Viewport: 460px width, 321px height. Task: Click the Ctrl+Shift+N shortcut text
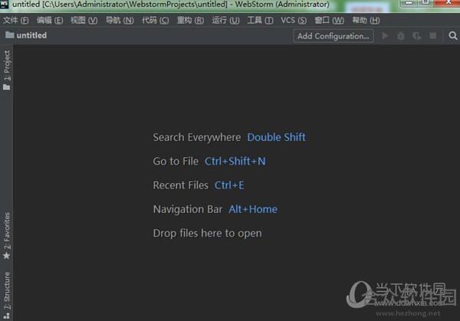tap(235, 161)
